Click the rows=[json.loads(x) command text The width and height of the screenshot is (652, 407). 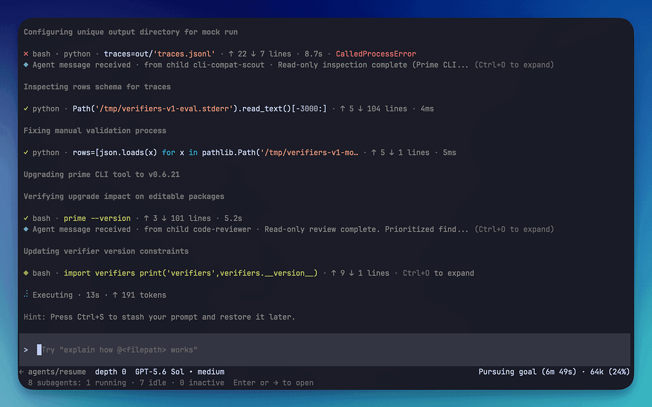(x=216, y=153)
